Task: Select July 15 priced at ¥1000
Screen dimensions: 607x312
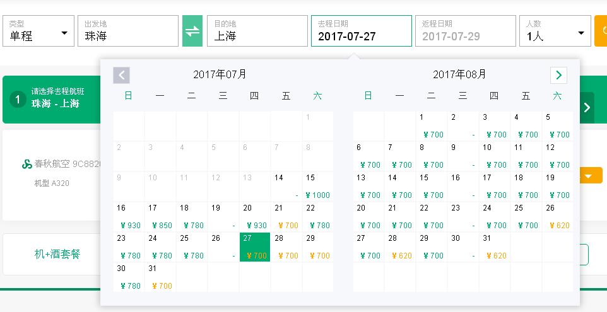Action: [x=317, y=187]
